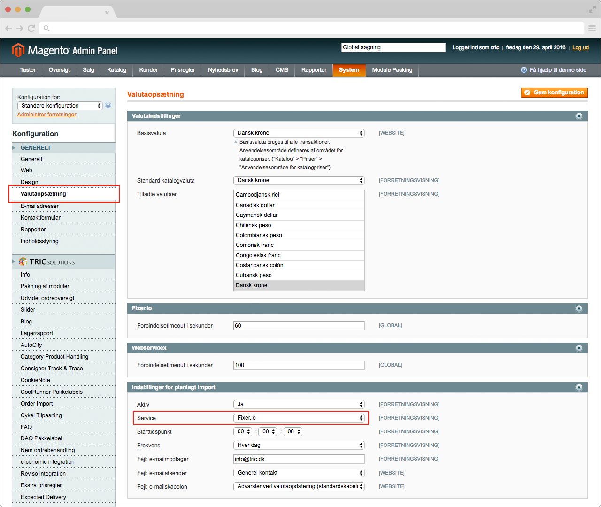Open the Aktiv dropdown

(x=299, y=404)
